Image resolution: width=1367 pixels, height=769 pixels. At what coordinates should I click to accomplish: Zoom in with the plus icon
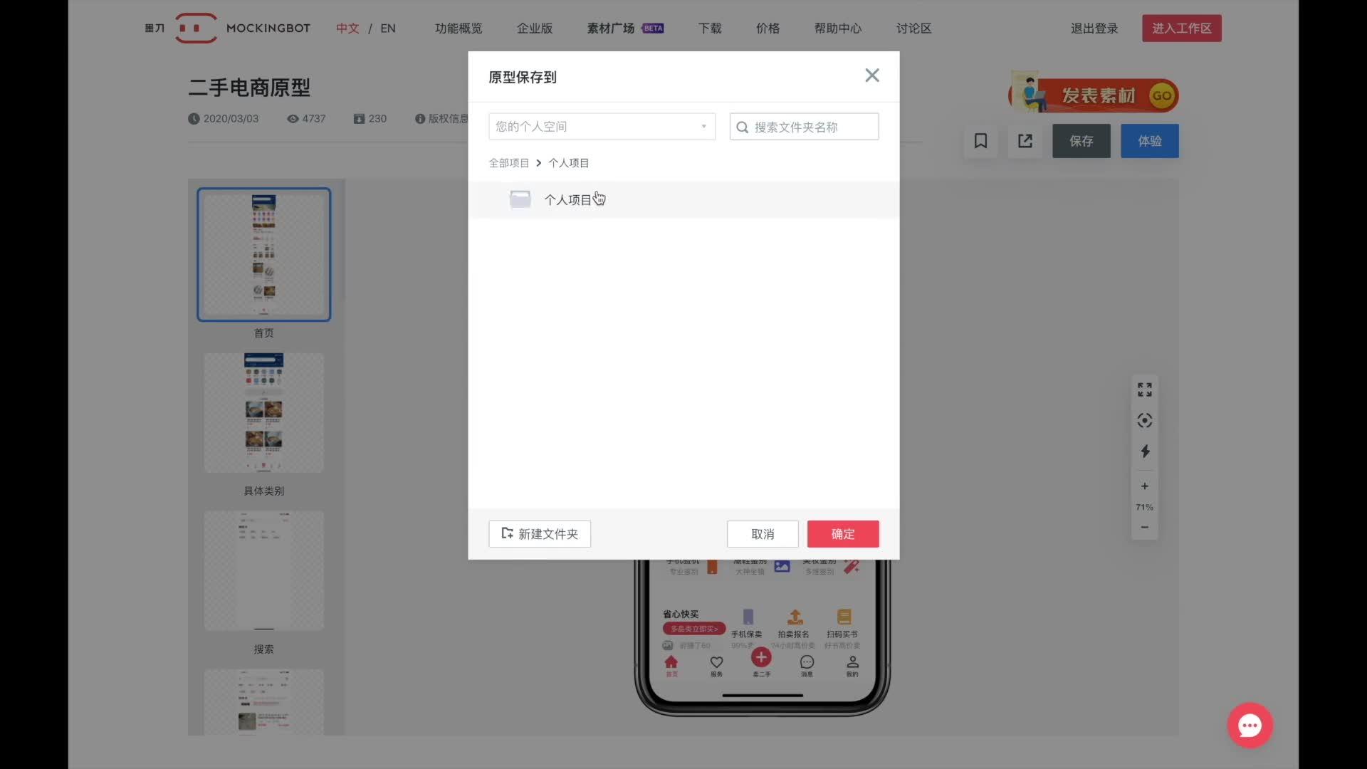coord(1145,486)
